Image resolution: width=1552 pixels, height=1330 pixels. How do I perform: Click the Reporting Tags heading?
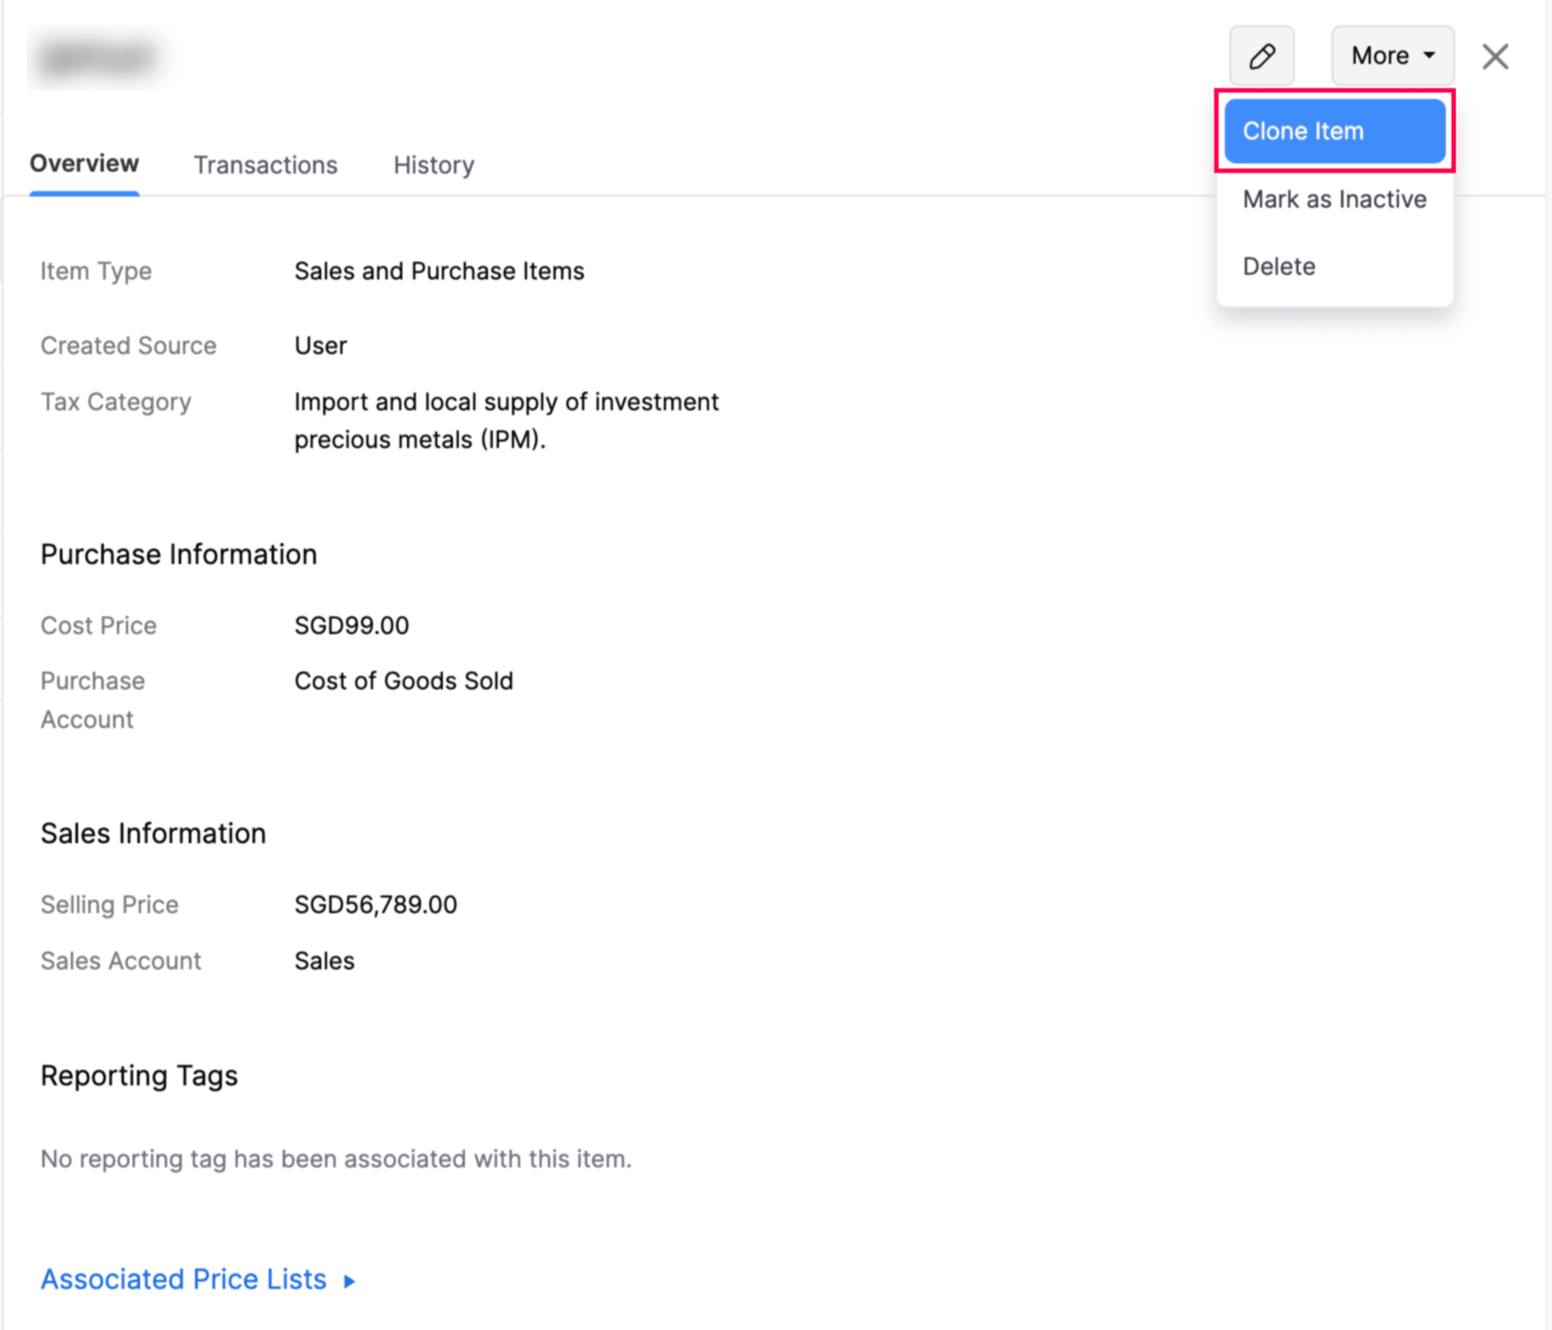pos(139,1076)
